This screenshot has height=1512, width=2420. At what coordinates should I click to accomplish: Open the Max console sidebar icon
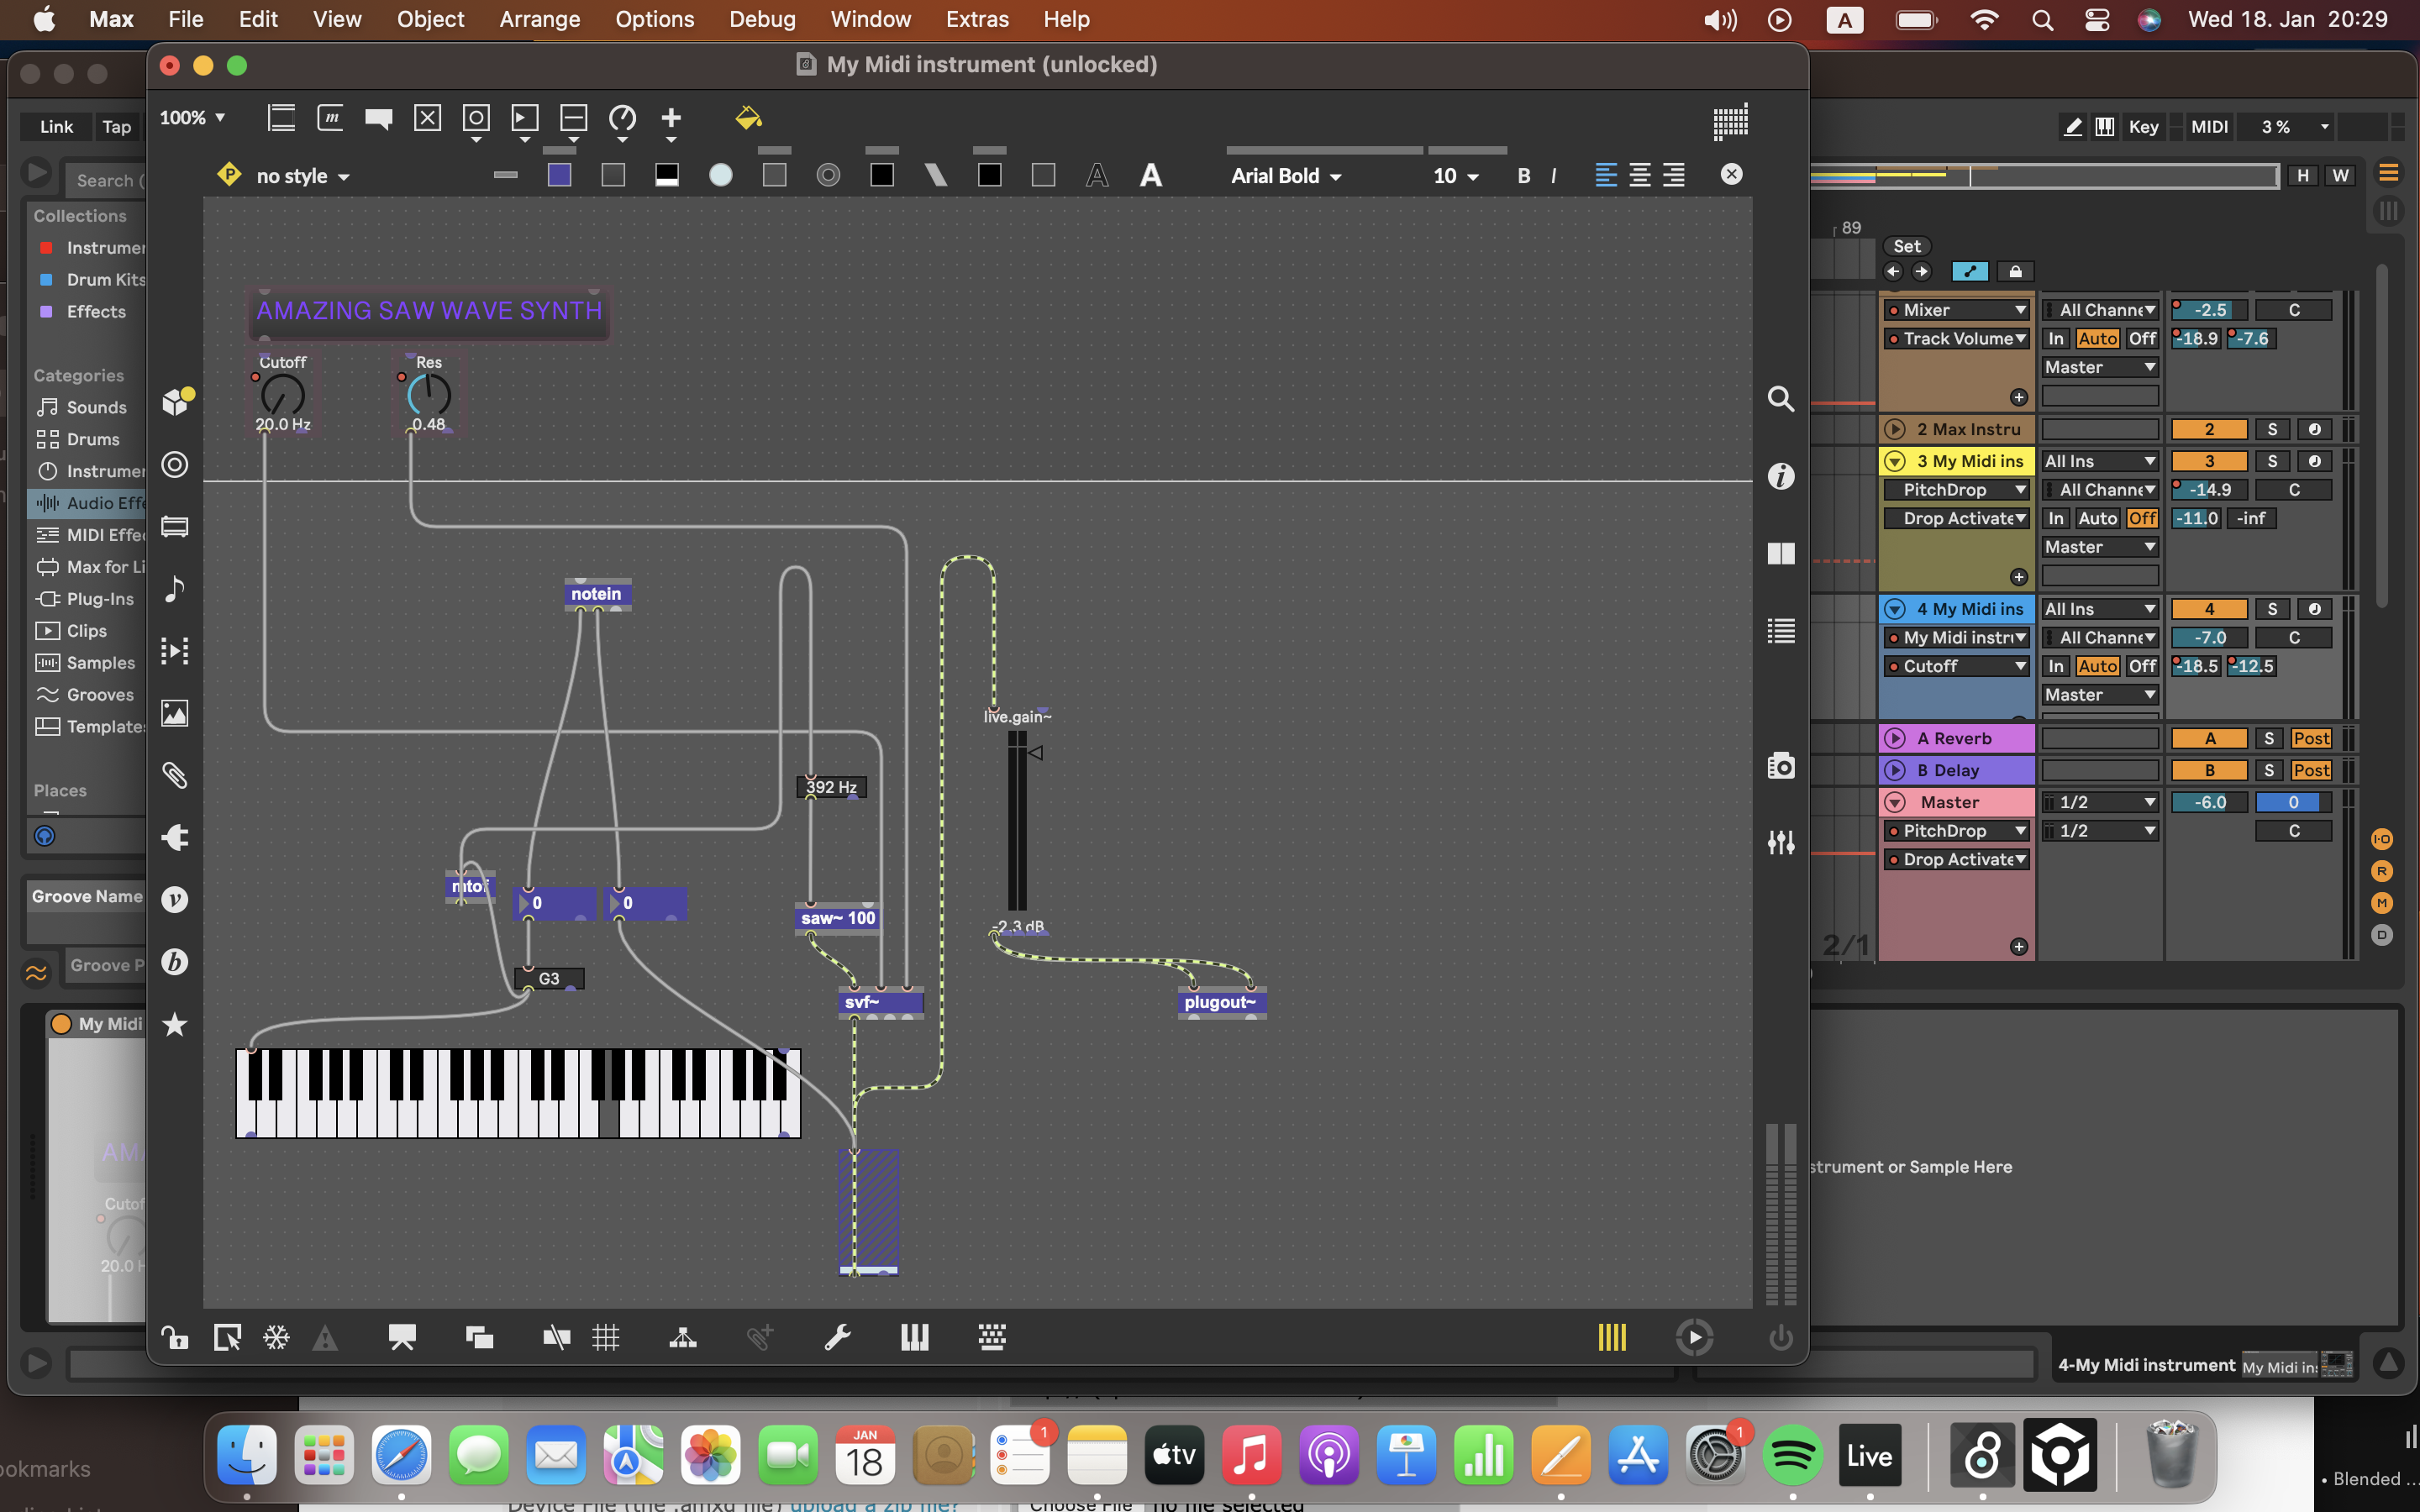click(1781, 632)
